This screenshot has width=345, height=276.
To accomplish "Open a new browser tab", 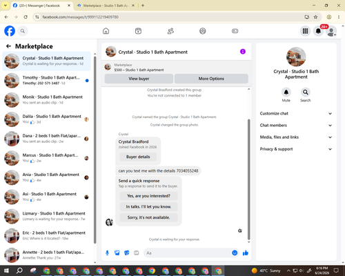I will (x=143, y=6).
